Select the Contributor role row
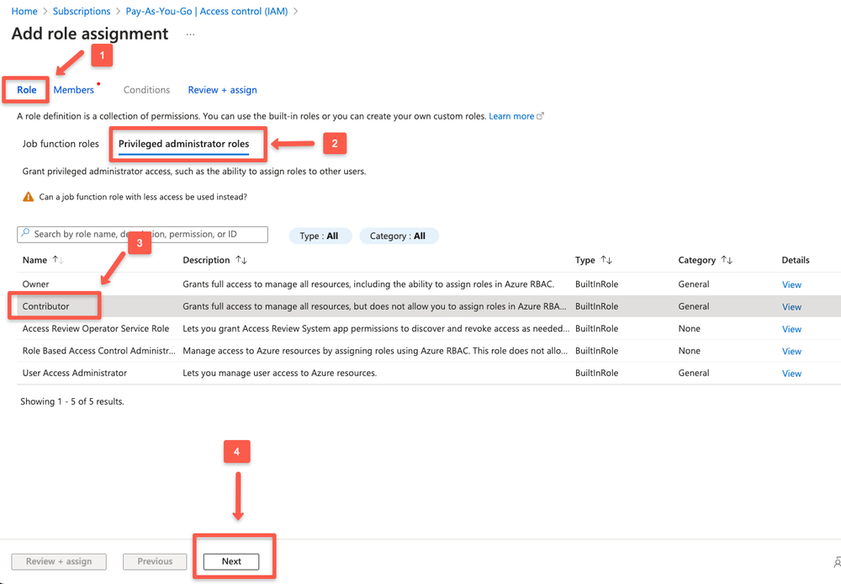841x584 pixels. [x=46, y=306]
